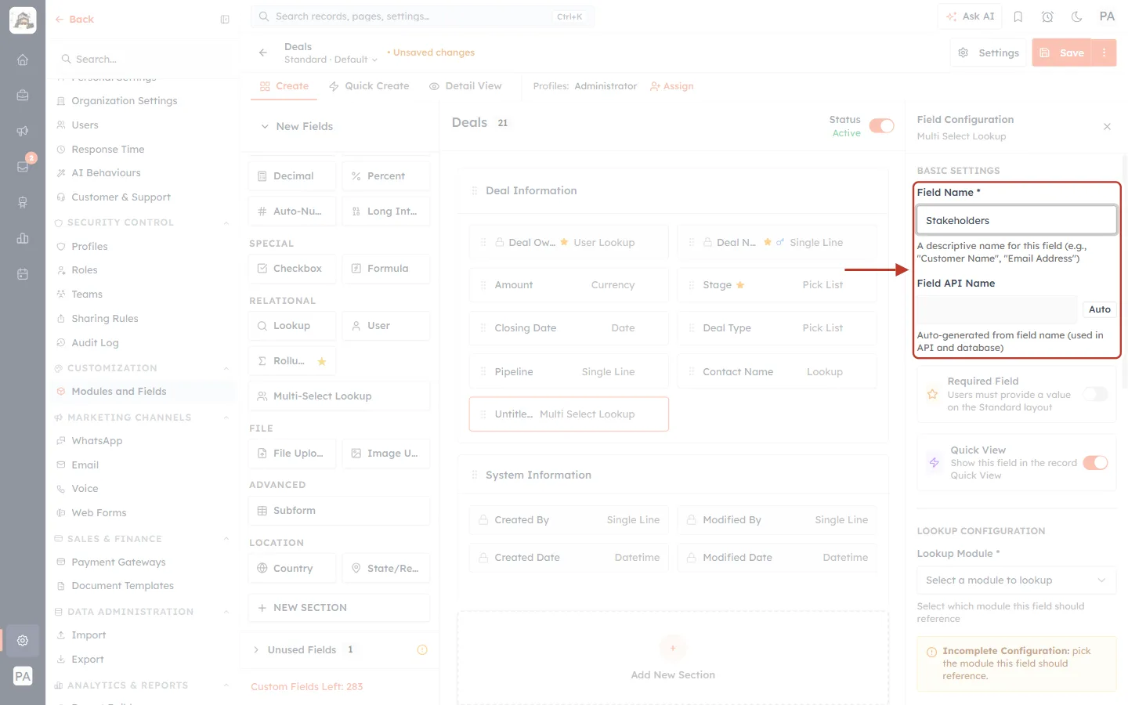
Task: Open the Select a module to lookup dropdown
Action: click(1016, 580)
